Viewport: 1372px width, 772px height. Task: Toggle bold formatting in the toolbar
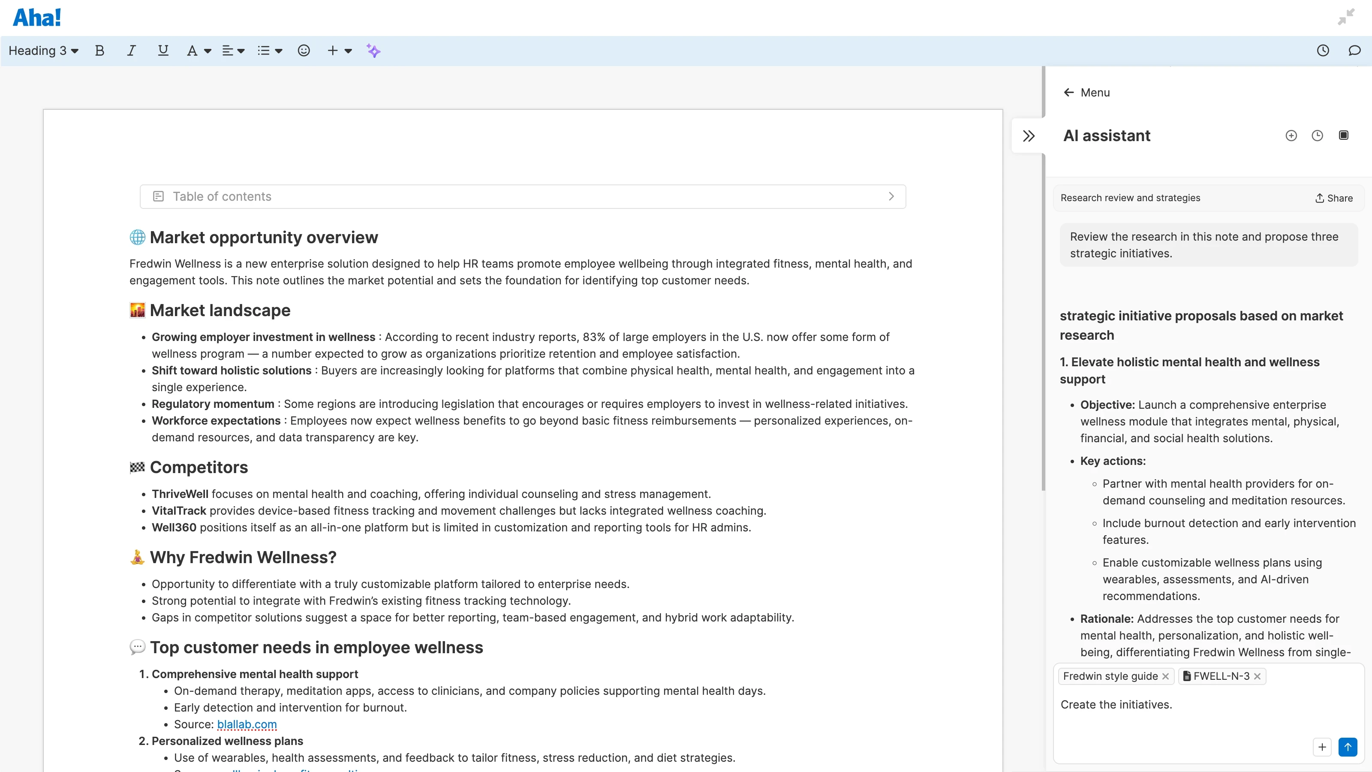[99, 51]
